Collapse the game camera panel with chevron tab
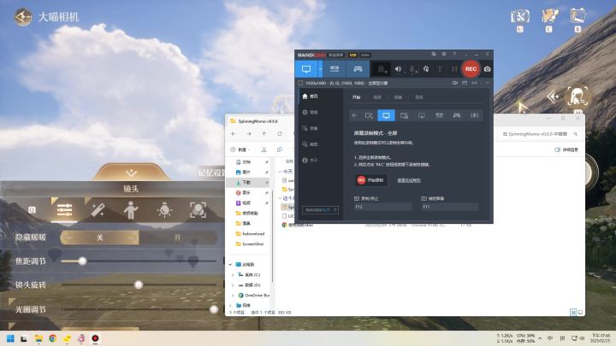 [131, 173]
